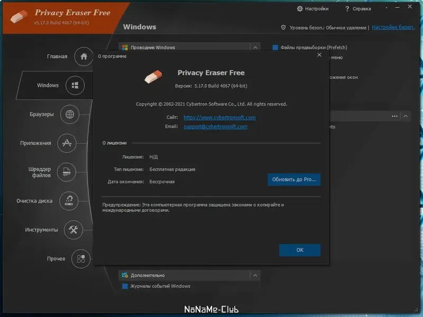The image size is (423, 317).
Task: Click the Настройки безоп. security settings link
Action: click(393, 26)
